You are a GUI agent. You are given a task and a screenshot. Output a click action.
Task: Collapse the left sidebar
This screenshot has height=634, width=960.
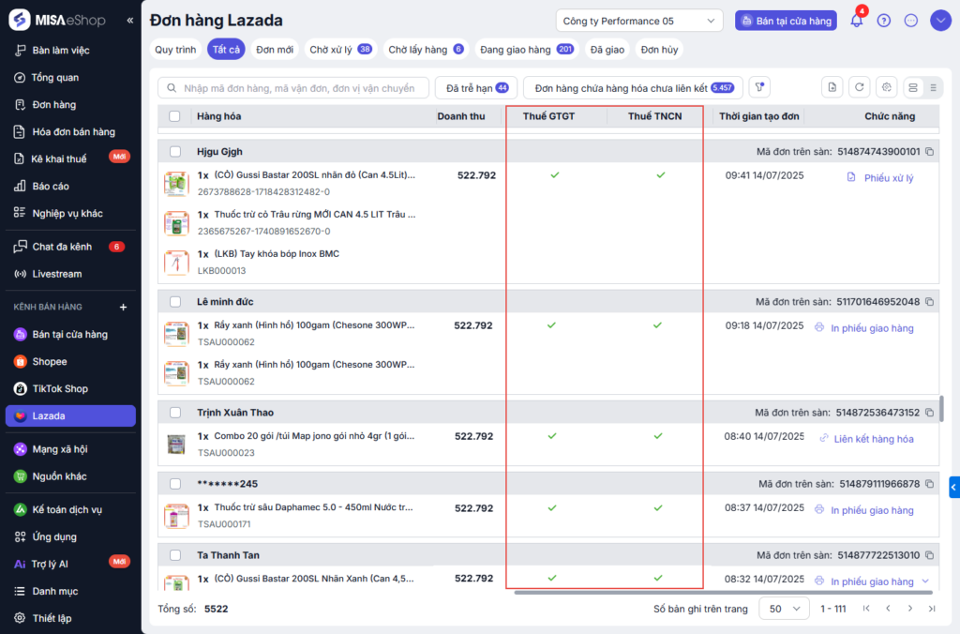(x=129, y=21)
